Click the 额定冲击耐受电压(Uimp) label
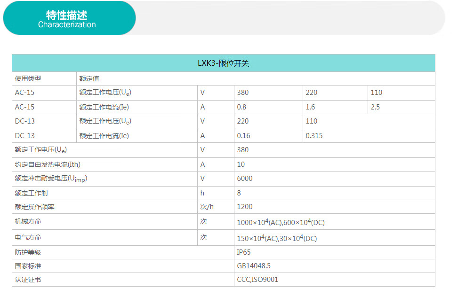This screenshot has width=466, height=304. coord(51,179)
